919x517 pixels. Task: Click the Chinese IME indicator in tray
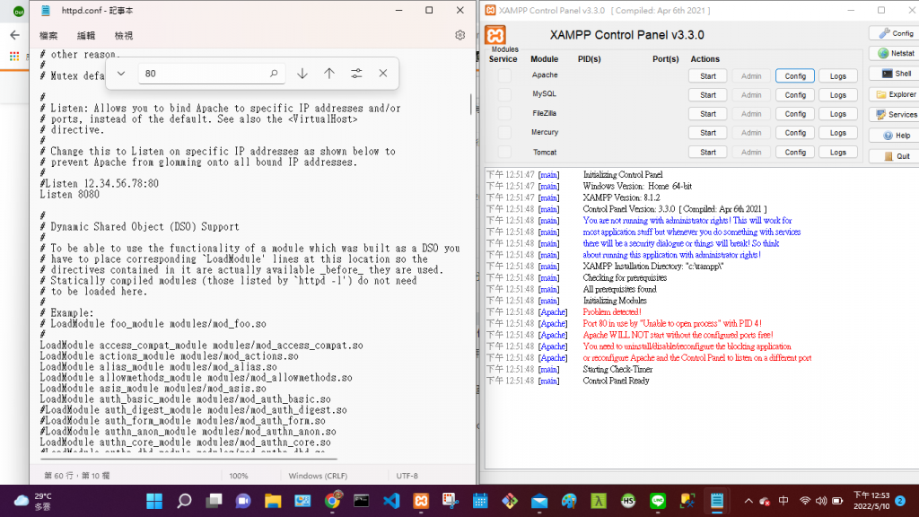point(783,501)
